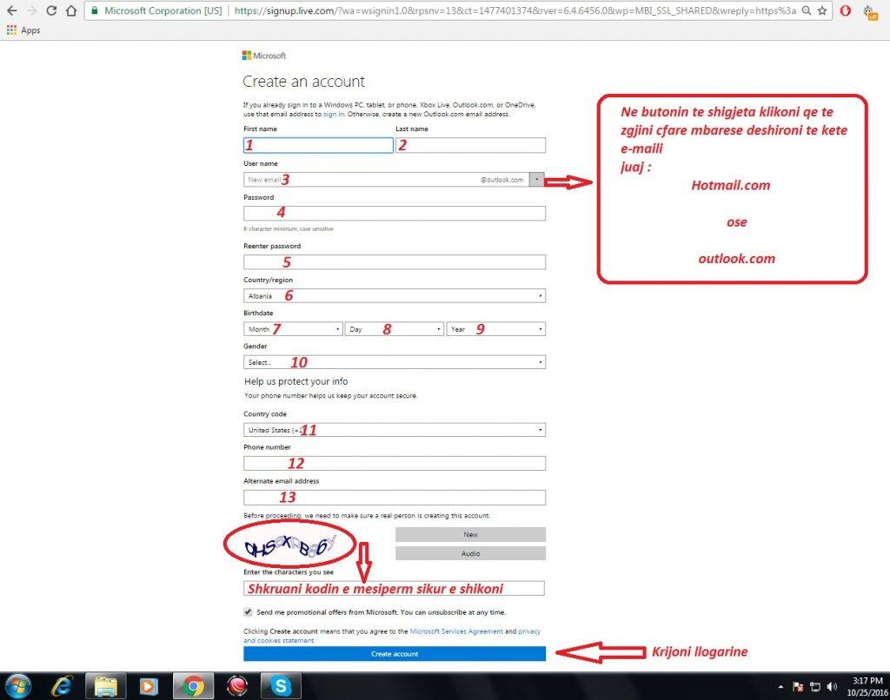This screenshot has width=890, height=700.
Task: Expand the Gender select dropdown
Action: click(395, 362)
